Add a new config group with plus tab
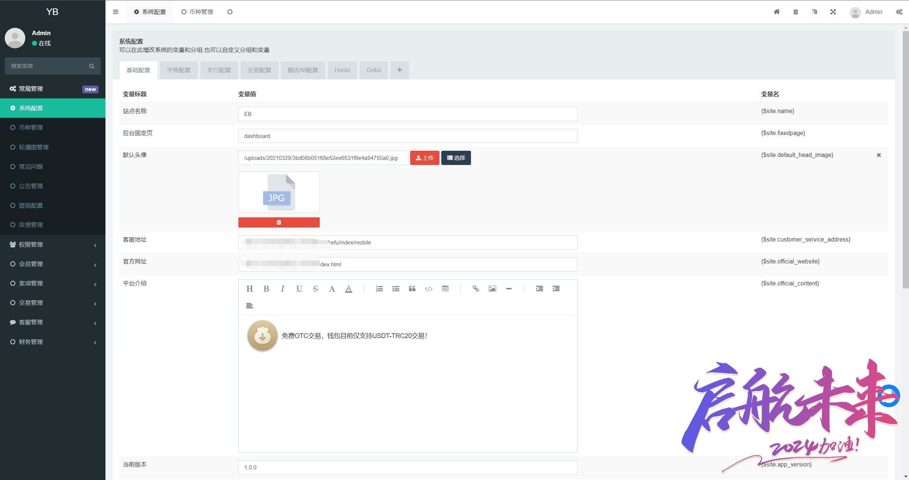The image size is (909, 480). tap(400, 70)
